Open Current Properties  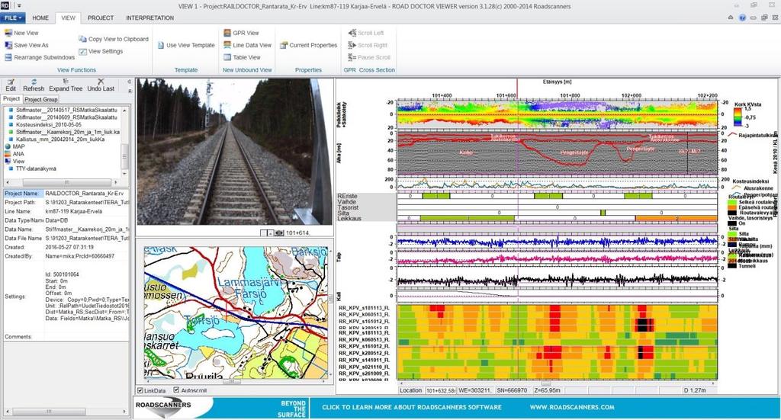click(x=308, y=45)
